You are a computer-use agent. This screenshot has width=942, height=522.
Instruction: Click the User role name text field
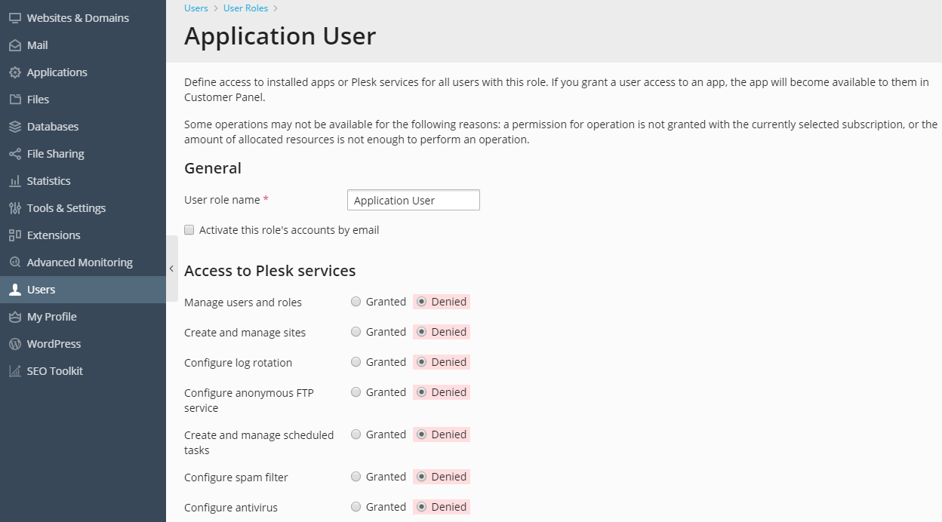tap(413, 200)
